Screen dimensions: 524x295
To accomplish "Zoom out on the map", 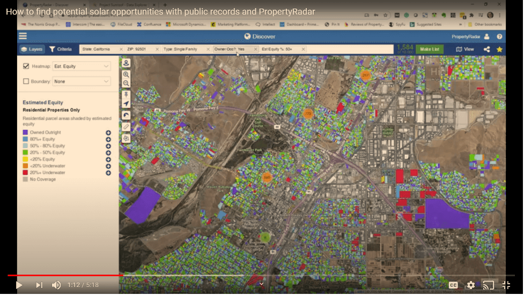I will (x=126, y=84).
